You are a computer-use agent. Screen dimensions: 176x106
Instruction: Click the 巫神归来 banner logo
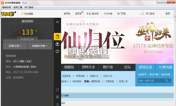tap(153, 32)
